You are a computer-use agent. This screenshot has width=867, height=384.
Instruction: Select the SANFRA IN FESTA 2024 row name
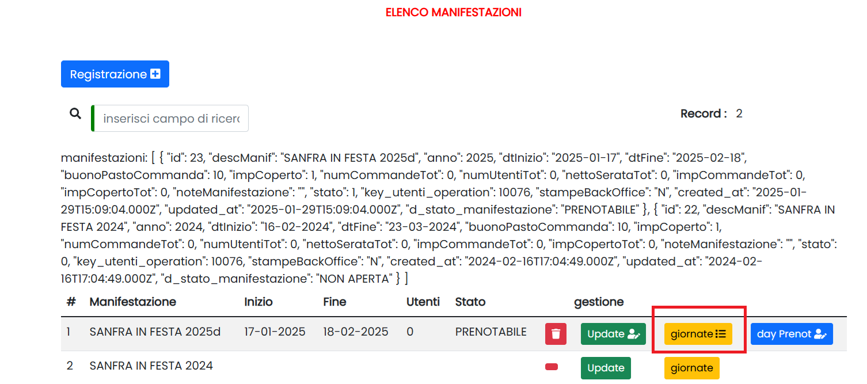click(x=151, y=366)
